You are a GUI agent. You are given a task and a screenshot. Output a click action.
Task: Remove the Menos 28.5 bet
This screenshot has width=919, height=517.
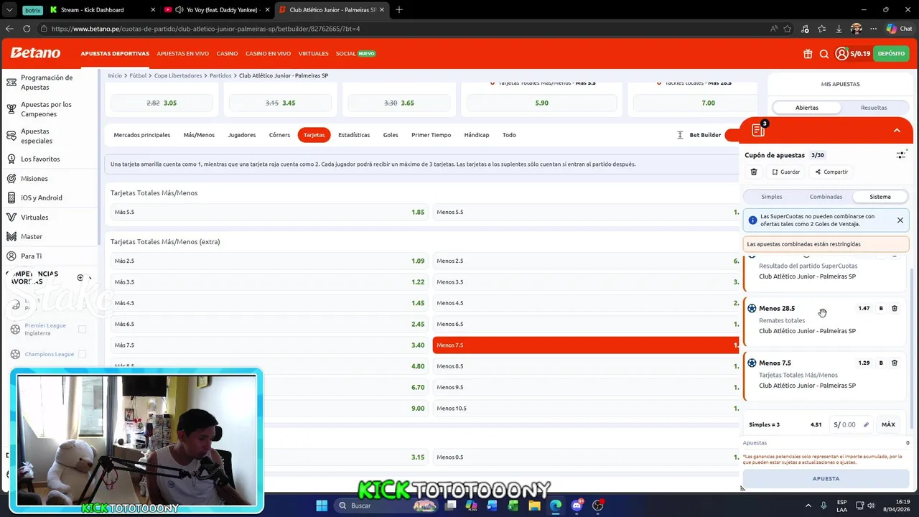(895, 308)
